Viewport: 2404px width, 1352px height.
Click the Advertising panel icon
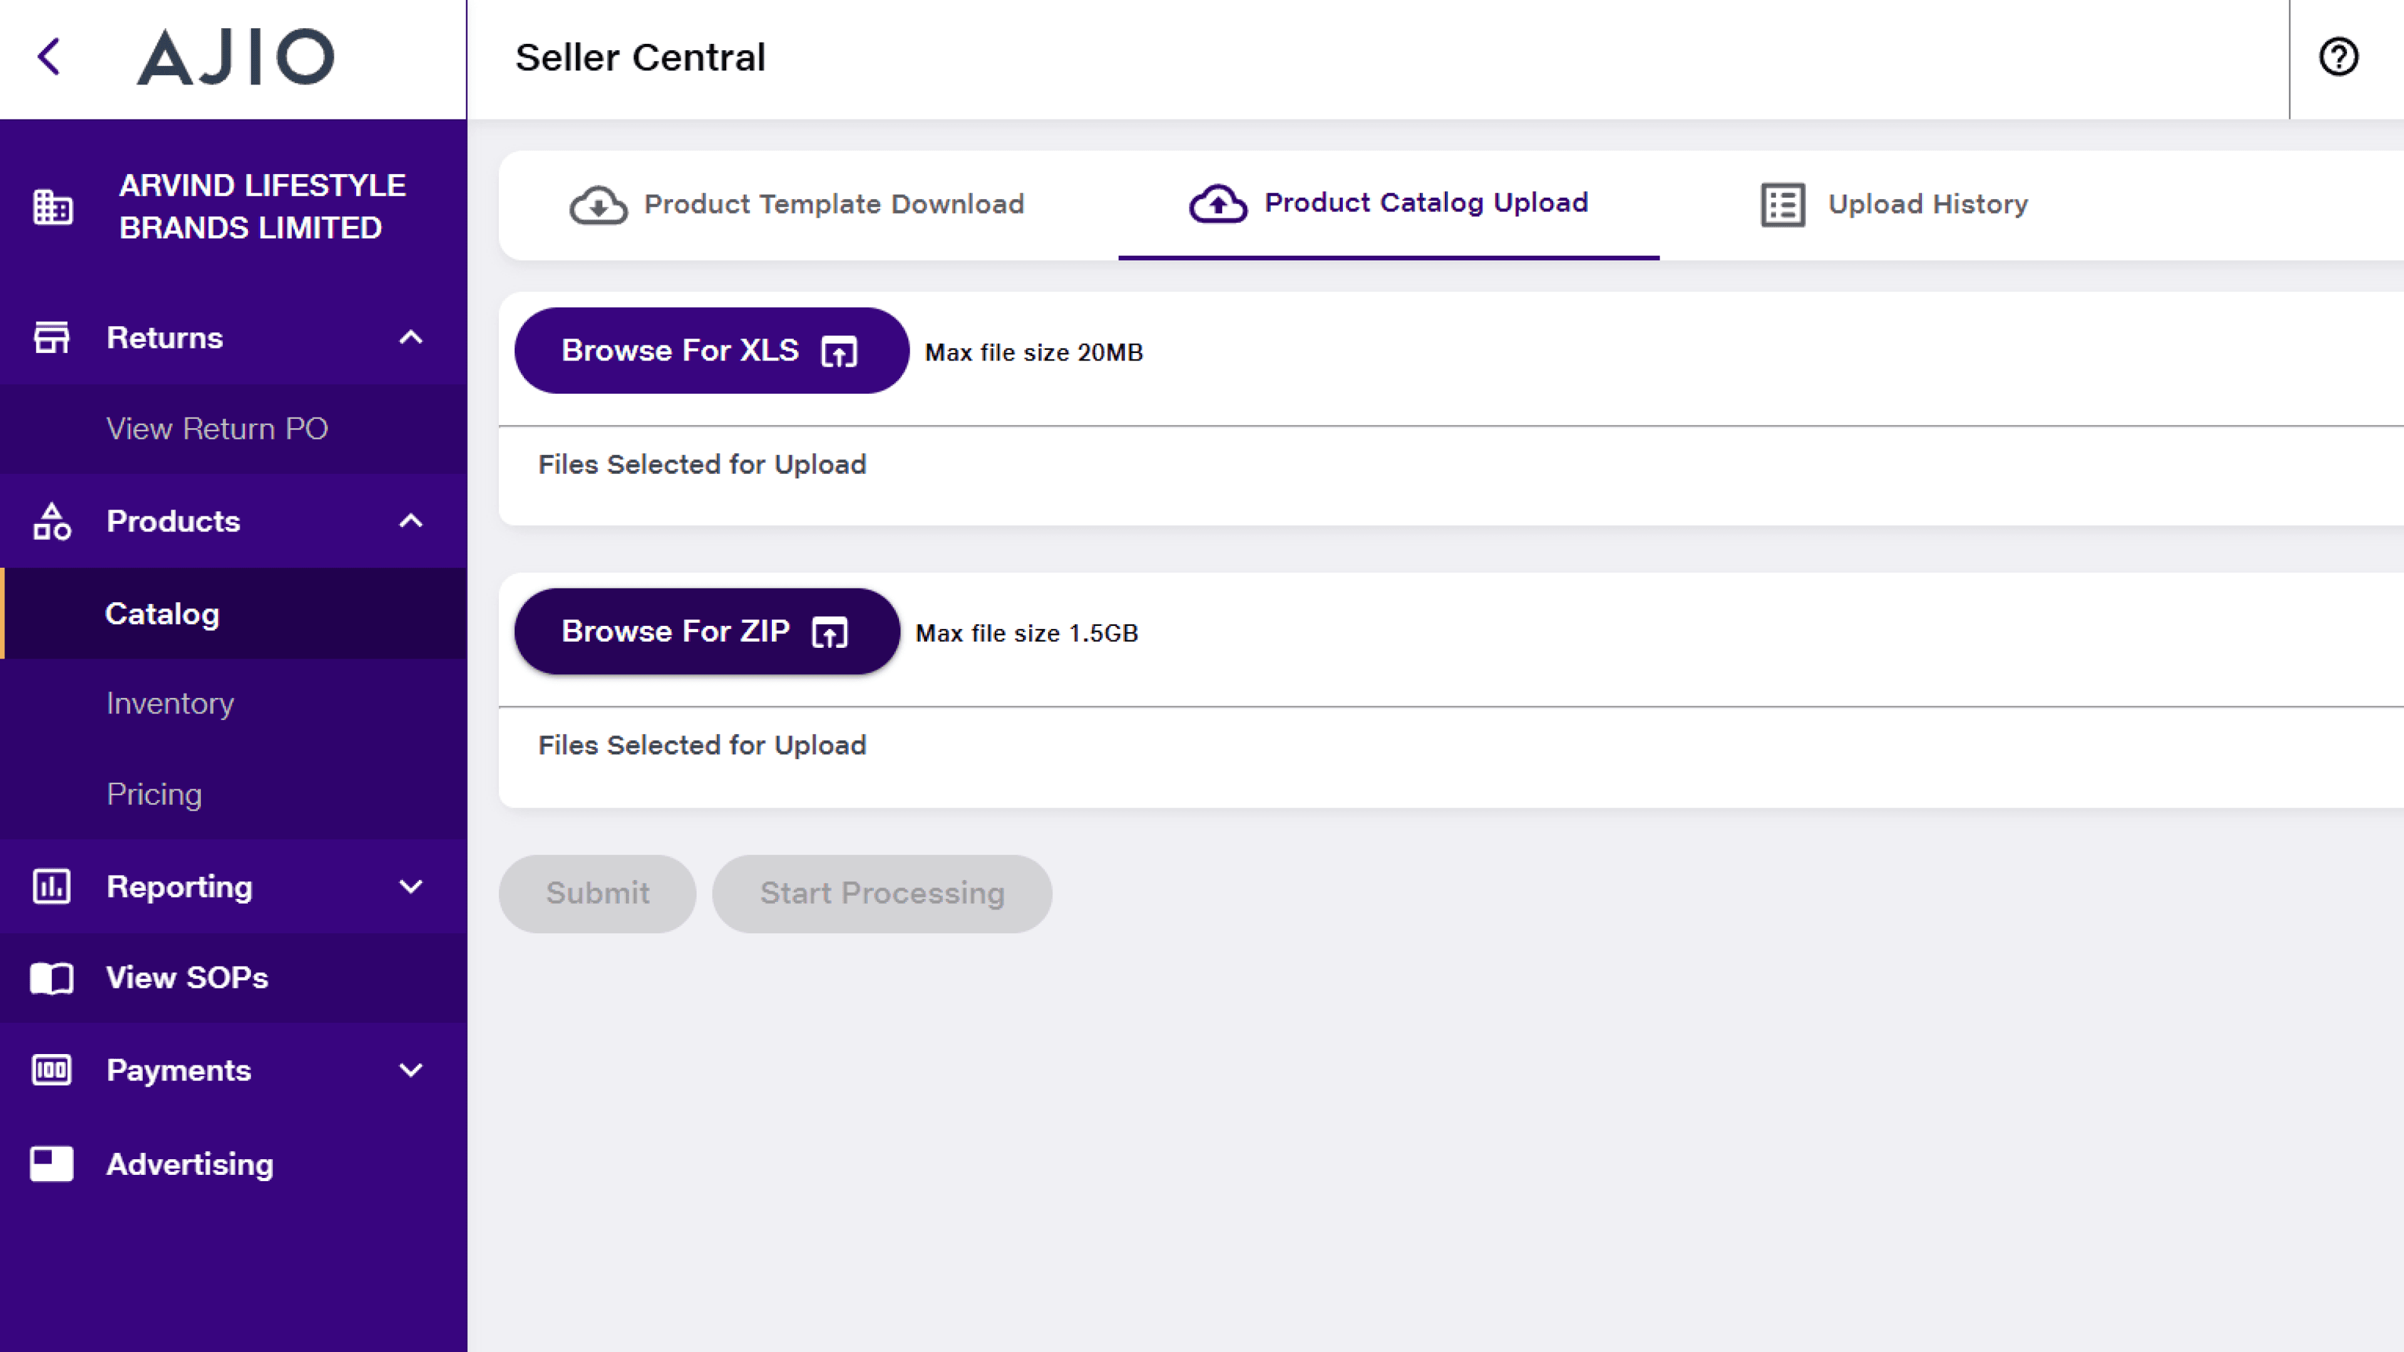pos(52,1164)
